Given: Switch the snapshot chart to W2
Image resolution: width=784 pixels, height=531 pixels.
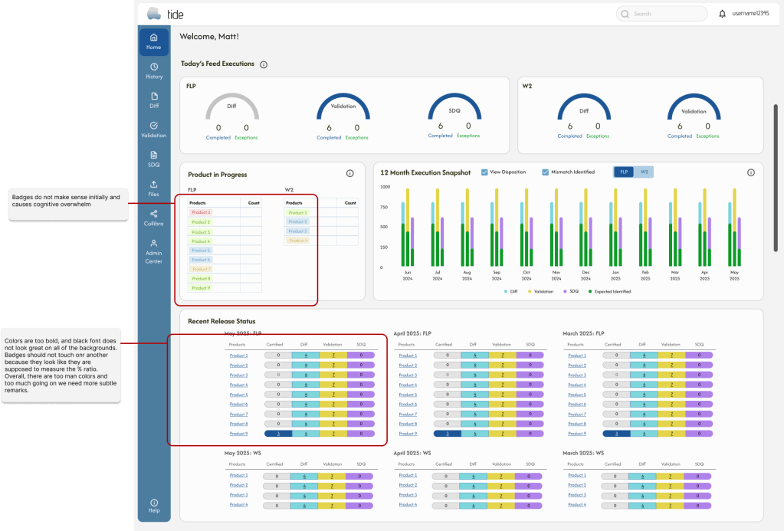Looking at the screenshot, I should 644,172.
